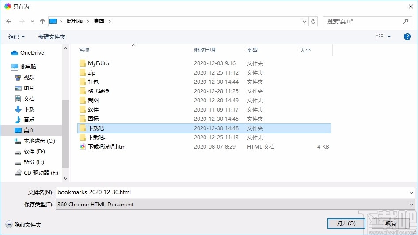Click date 2020-11-09 11:17 of 软件
The image size is (418, 235).
[x=216, y=110]
